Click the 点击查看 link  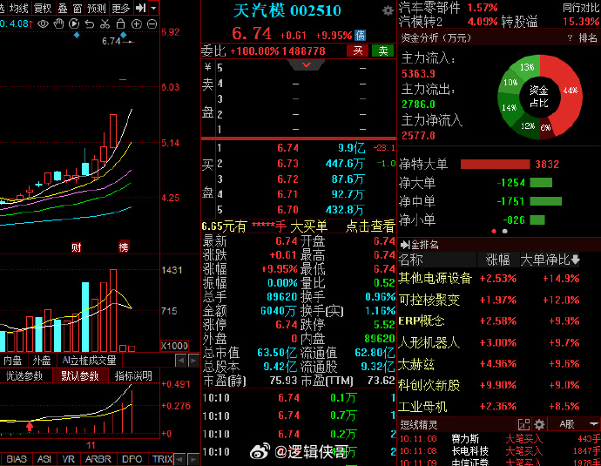pyautogui.click(x=369, y=226)
